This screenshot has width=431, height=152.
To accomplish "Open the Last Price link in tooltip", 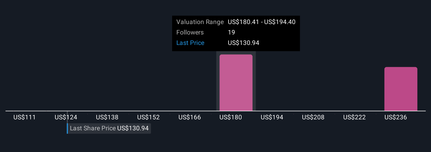I will [x=190, y=43].
